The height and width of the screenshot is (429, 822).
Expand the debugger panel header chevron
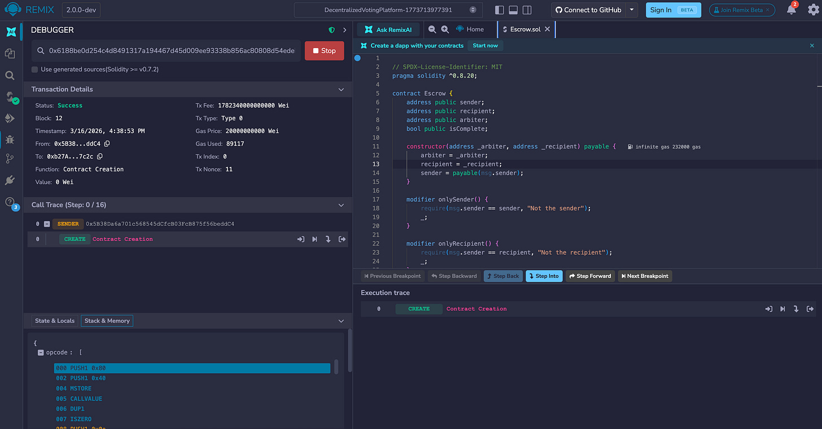tap(344, 30)
